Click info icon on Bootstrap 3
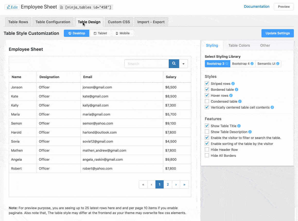The height and width of the screenshot is (221, 298). (x=227, y=64)
